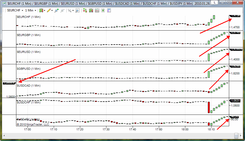Click the 17:50 time axis label
245x141 pixels.
pyautogui.click(x=159, y=129)
